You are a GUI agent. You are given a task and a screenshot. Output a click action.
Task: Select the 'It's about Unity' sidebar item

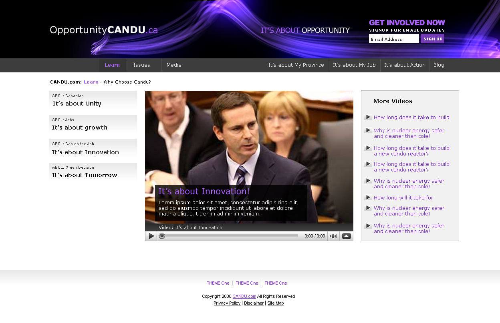[93, 100]
